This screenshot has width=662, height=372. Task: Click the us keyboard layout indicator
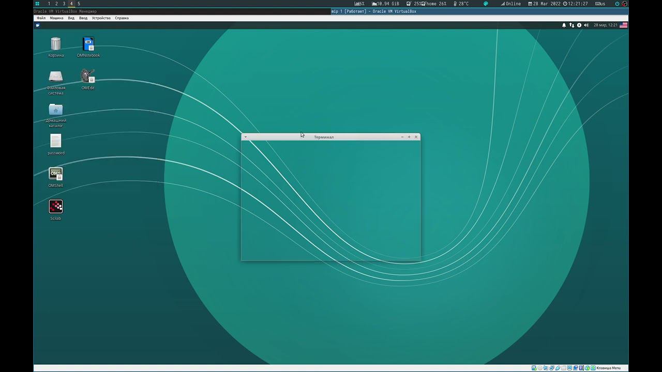pyautogui.click(x=600, y=4)
